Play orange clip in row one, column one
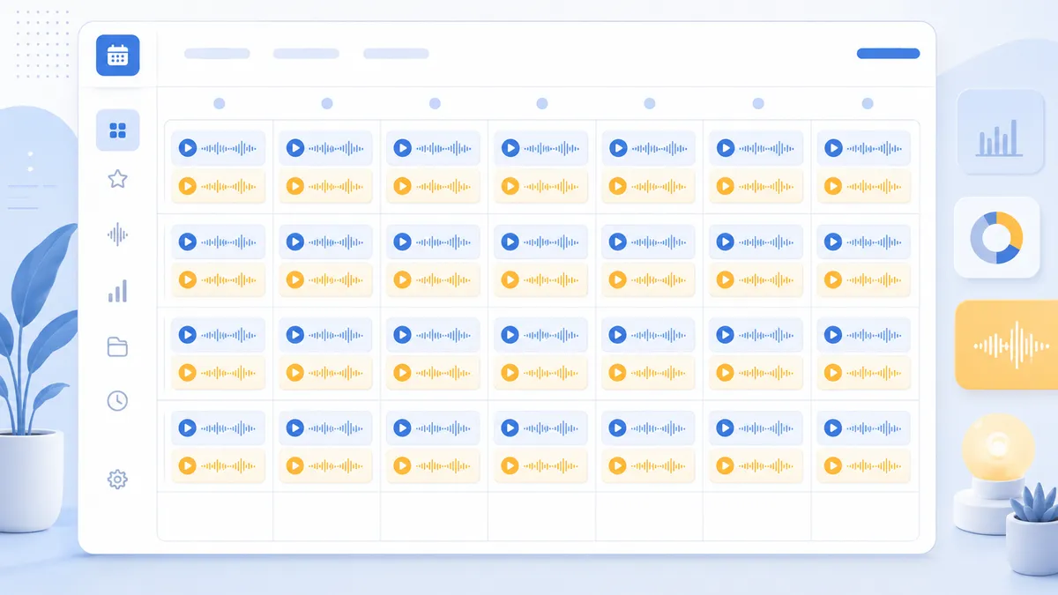 [187, 186]
